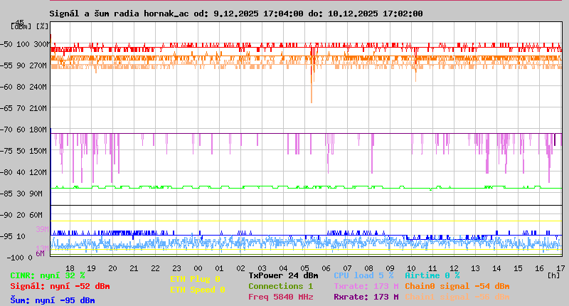Click the '-50 100 300M' y-axis label

pyautogui.click(x=25, y=44)
